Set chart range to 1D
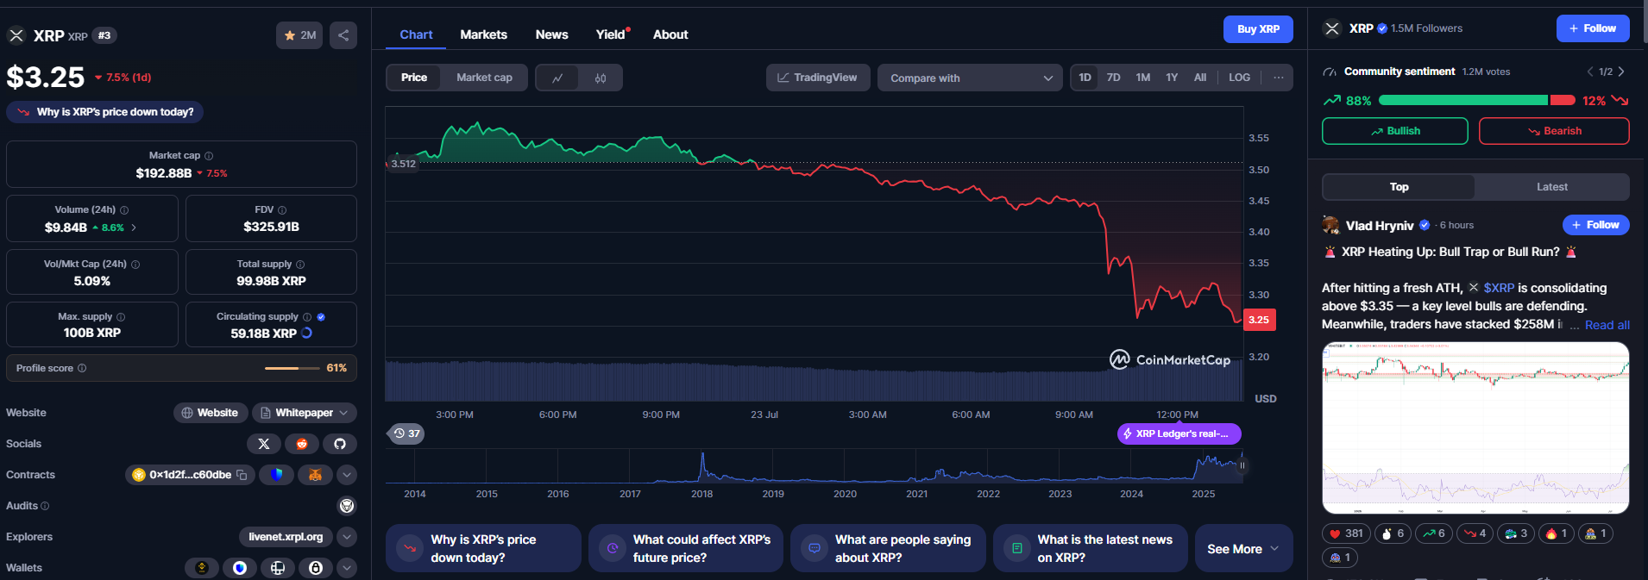 point(1085,78)
